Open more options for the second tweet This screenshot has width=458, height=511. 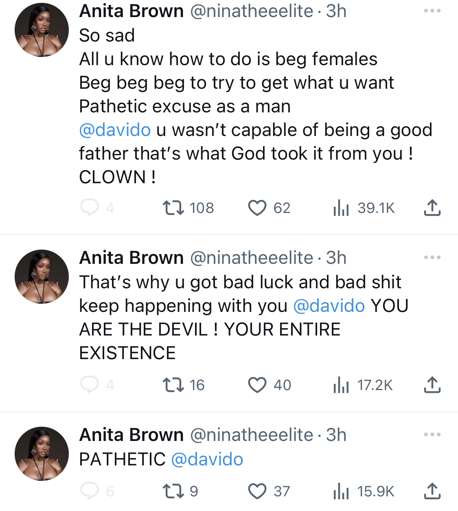432,257
